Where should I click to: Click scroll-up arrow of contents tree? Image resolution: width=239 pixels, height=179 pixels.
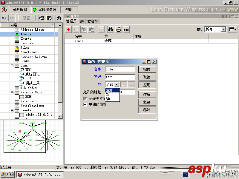click(60, 25)
